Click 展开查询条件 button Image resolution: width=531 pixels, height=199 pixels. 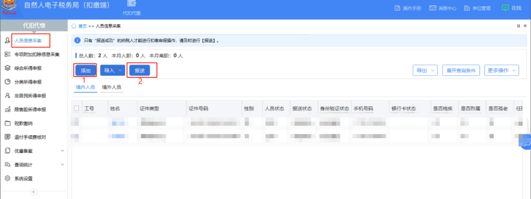click(461, 71)
